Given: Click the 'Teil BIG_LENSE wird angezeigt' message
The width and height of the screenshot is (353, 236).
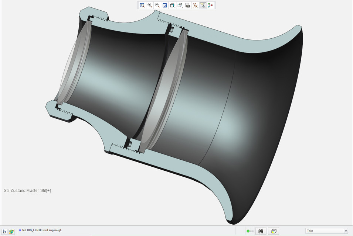Looking at the screenshot, I should pyautogui.click(x=42, y=230).
